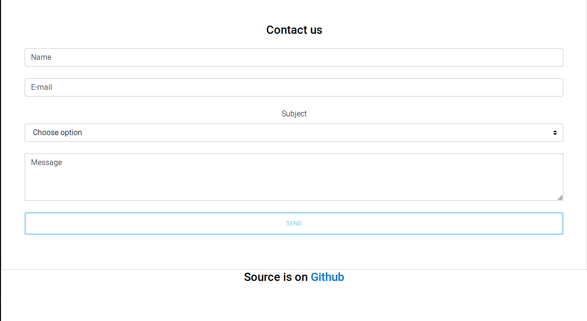The image size is (587, 321).
Task: Click inside the Message text area
Action: tap(294, 177)
